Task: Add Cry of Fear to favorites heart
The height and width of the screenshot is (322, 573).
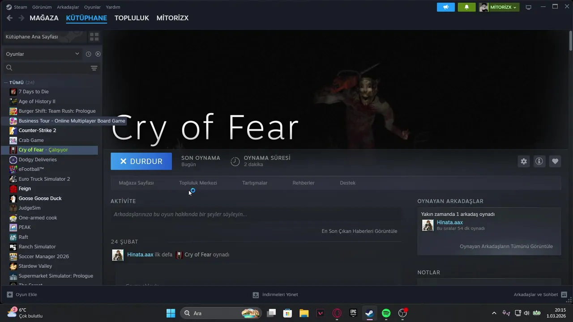Action: [x=555, y=161]
